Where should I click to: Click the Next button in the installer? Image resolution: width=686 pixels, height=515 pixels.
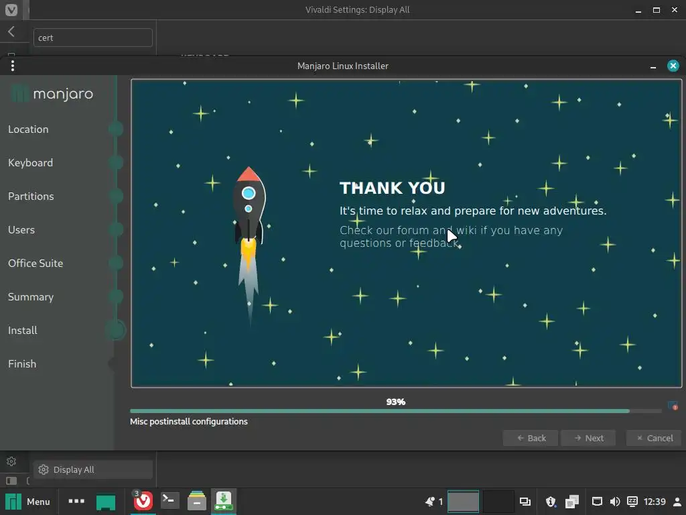click(588, 438)
